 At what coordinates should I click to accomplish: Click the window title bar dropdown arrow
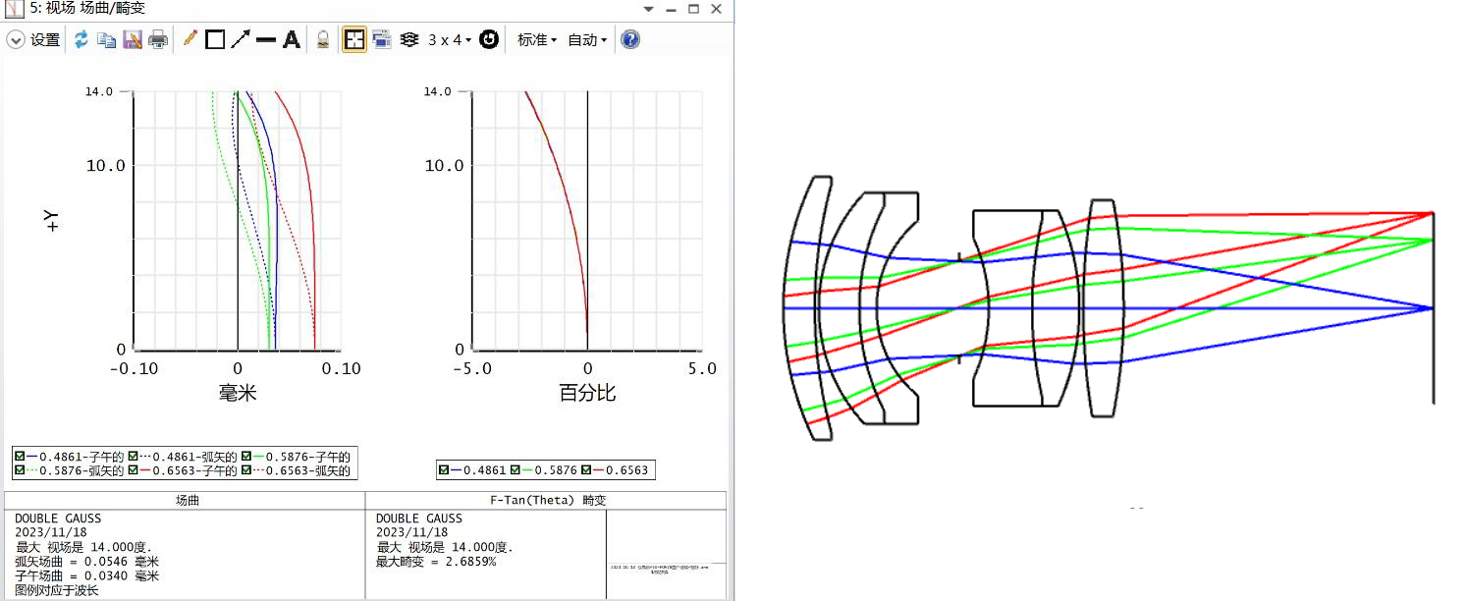pyautogui.click(x=646, y=9)
